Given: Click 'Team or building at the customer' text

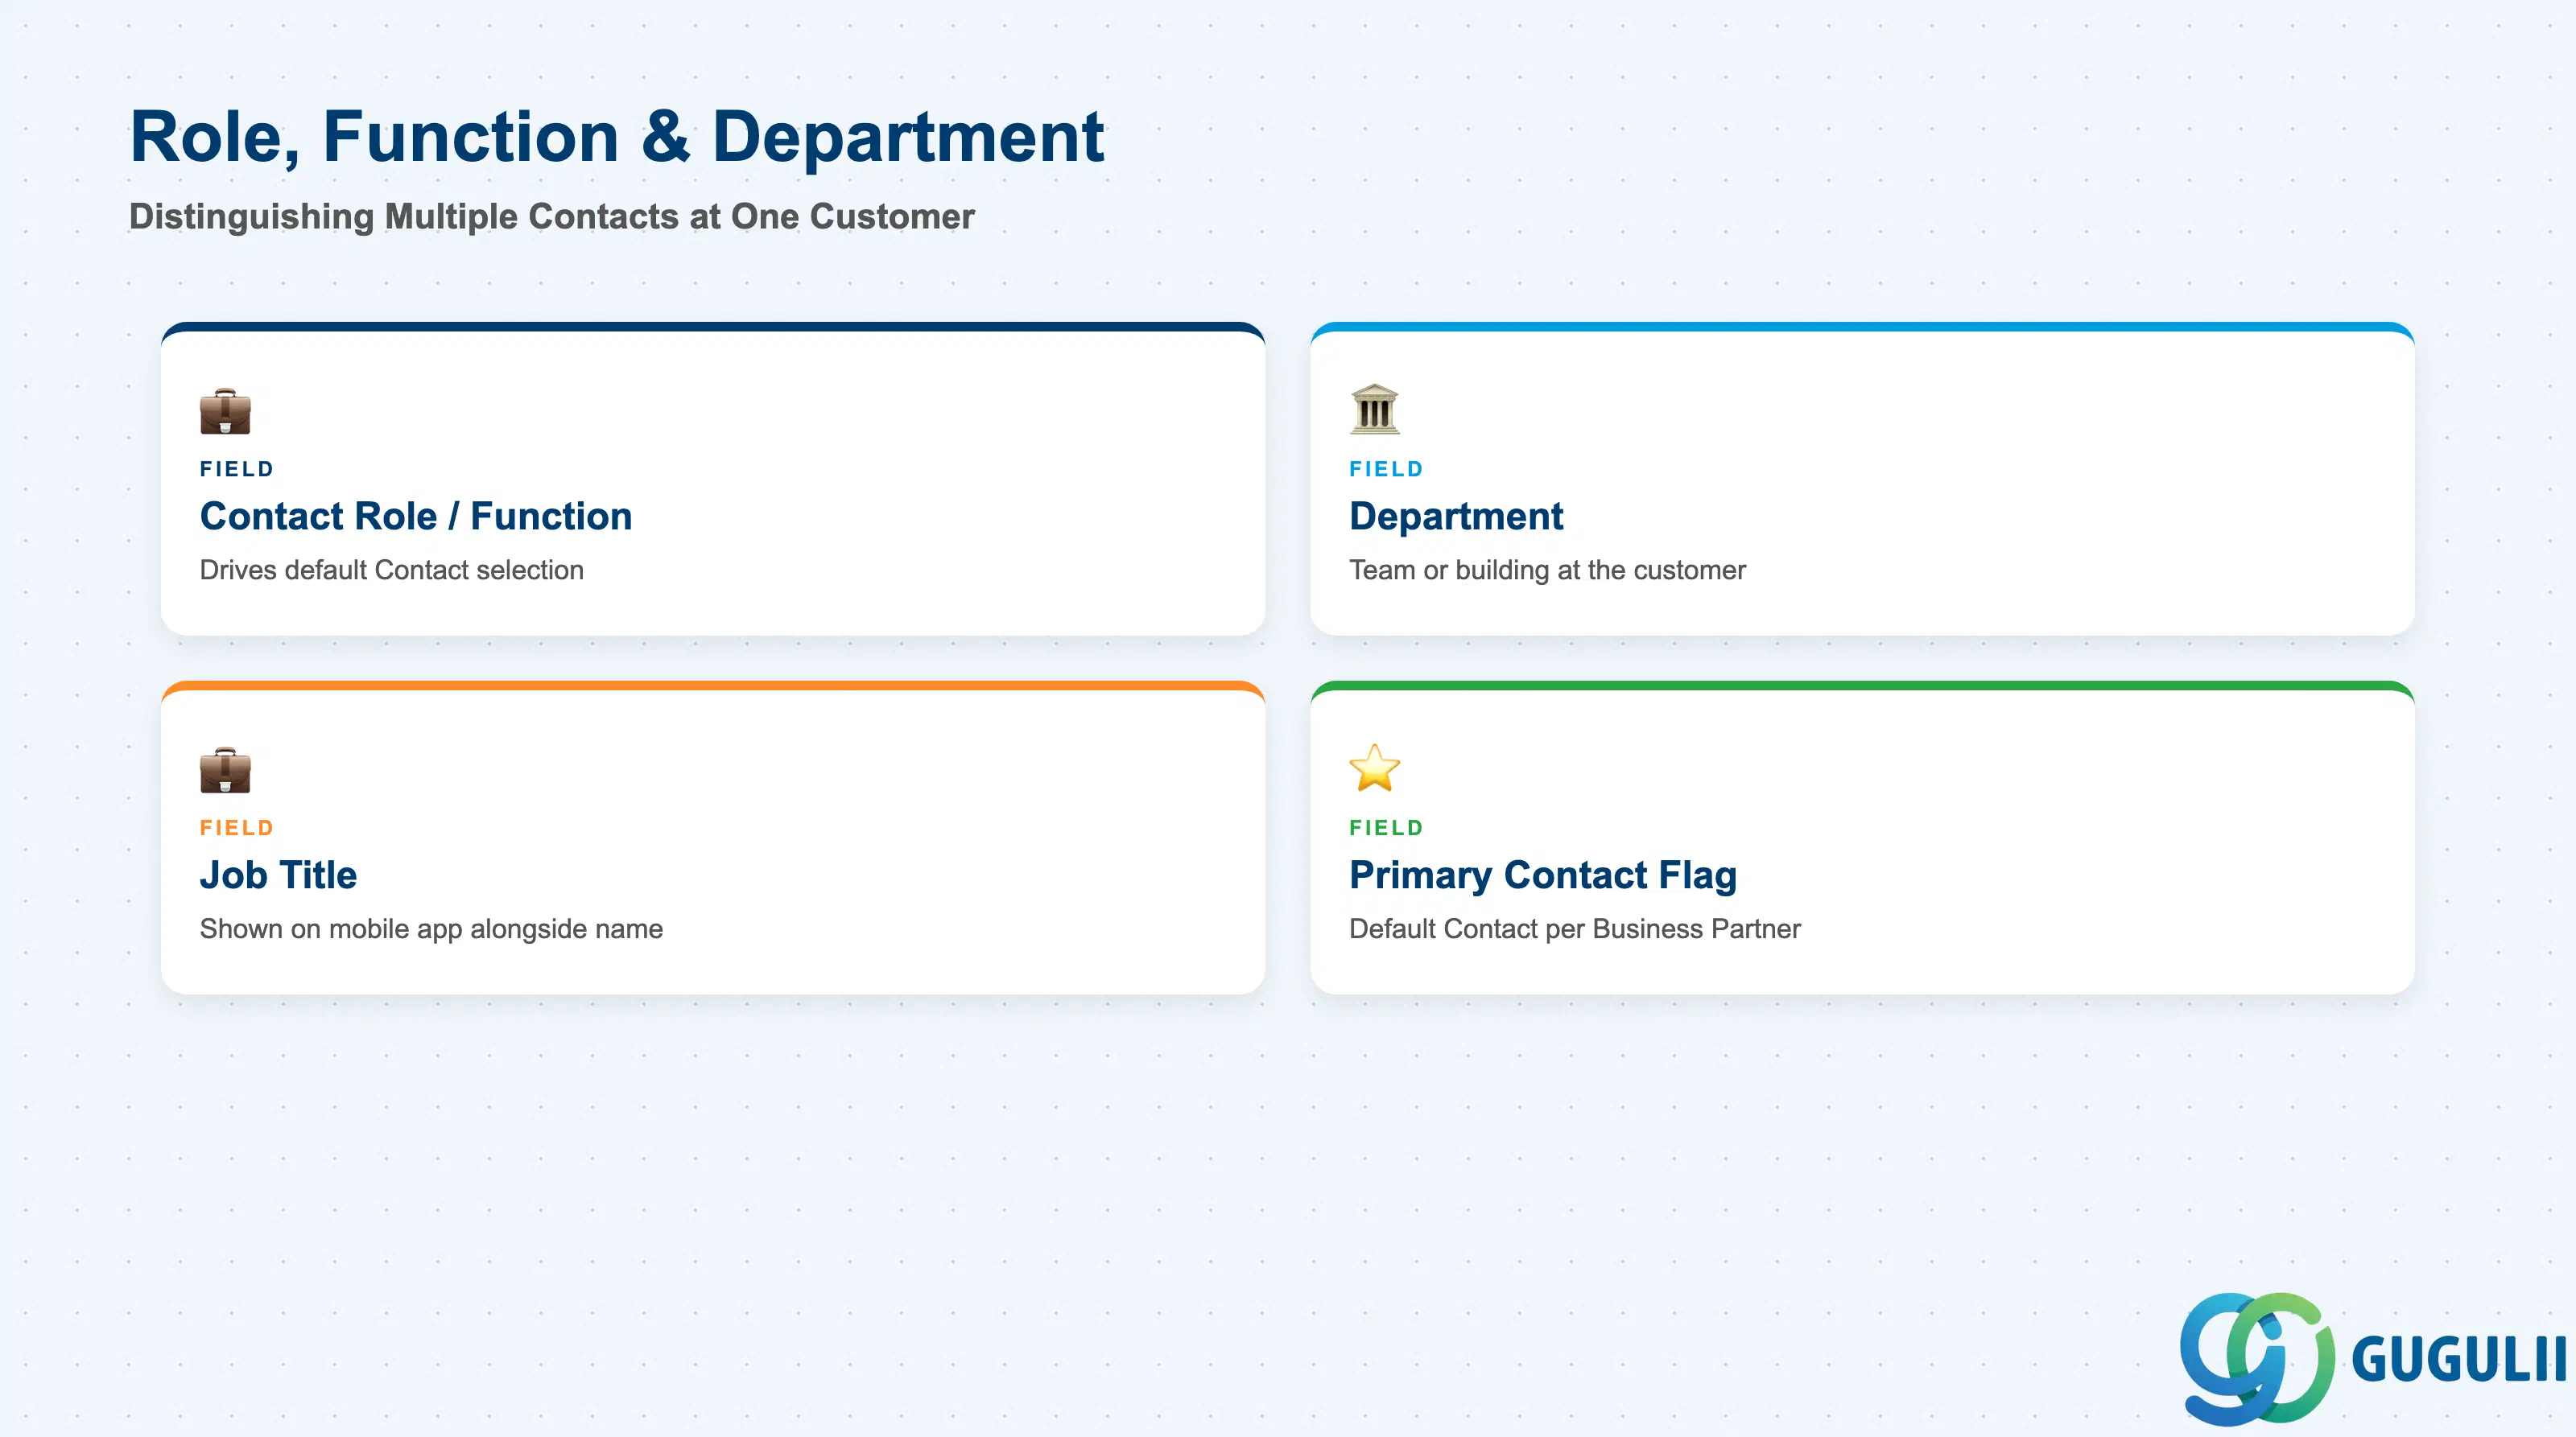Looking at the screenshot, I should (x=1547, y=570).
